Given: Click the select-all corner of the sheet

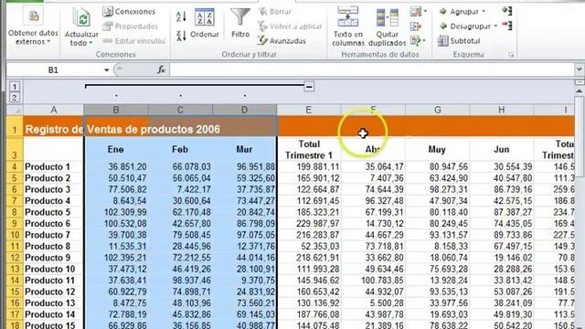Looking at the screenshot, I should 15,110.
